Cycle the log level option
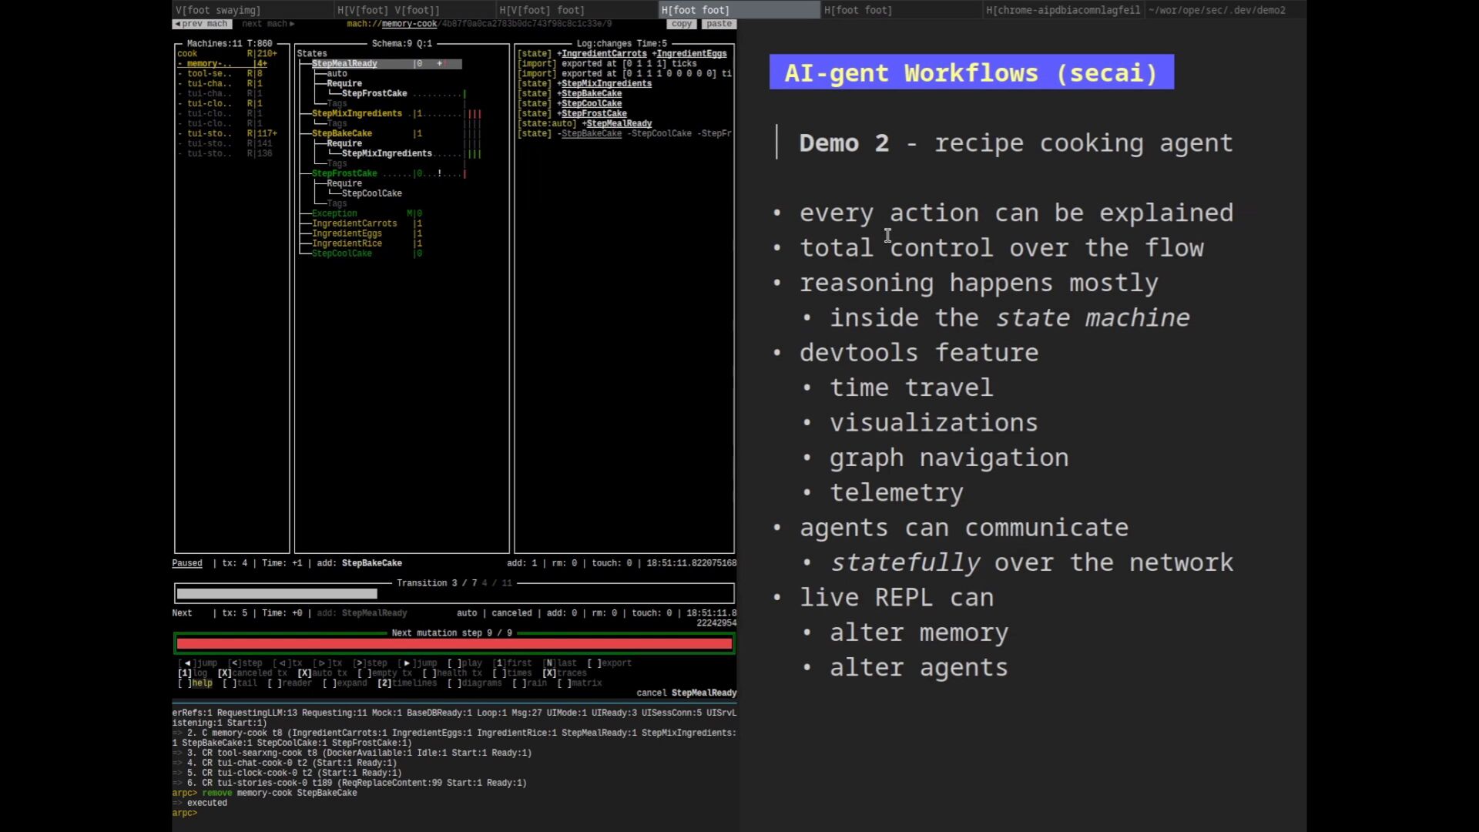 point(193,673)
